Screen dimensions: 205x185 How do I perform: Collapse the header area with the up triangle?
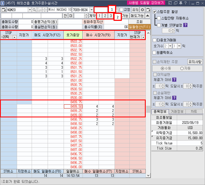148,16
